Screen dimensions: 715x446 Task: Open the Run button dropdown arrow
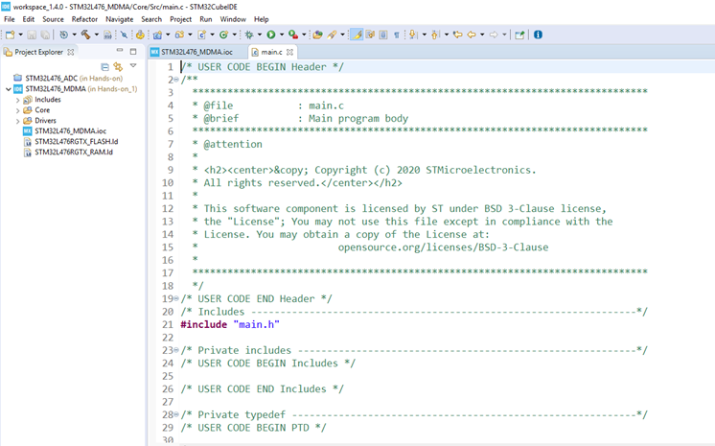(282, 35)
